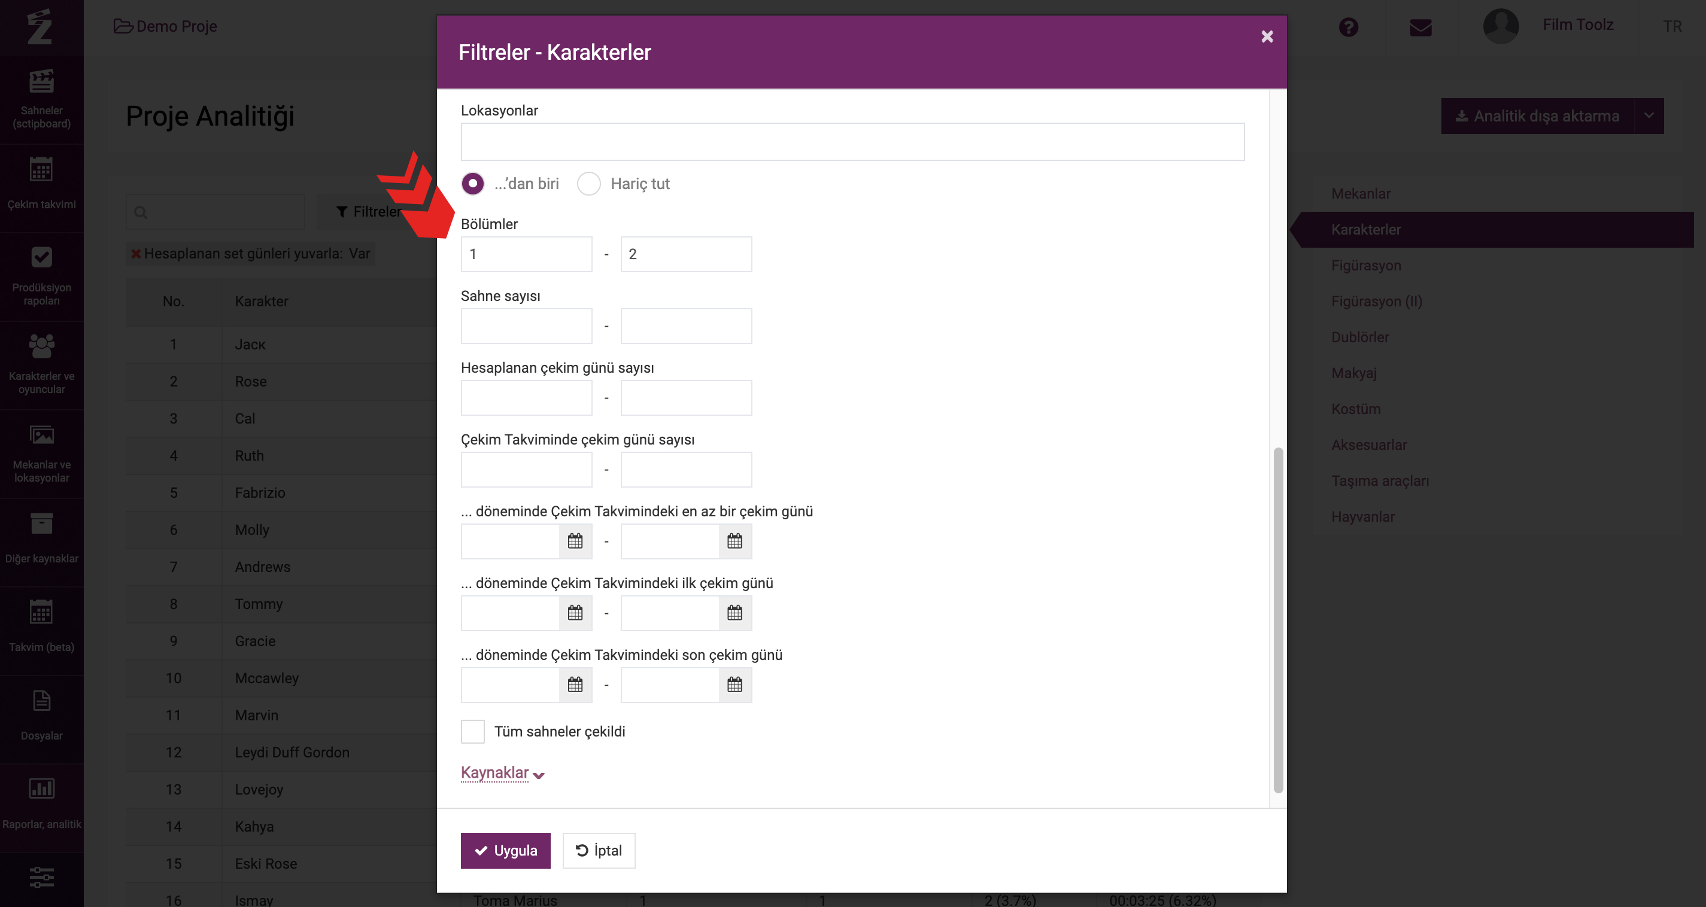Open the calendar picker for 'son çekim günü' end date
1706x907 pixels.
[734, 685]
